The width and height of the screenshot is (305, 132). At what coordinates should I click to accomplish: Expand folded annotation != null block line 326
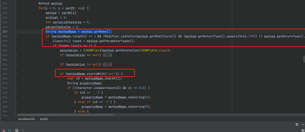click(x=16, y=64)
